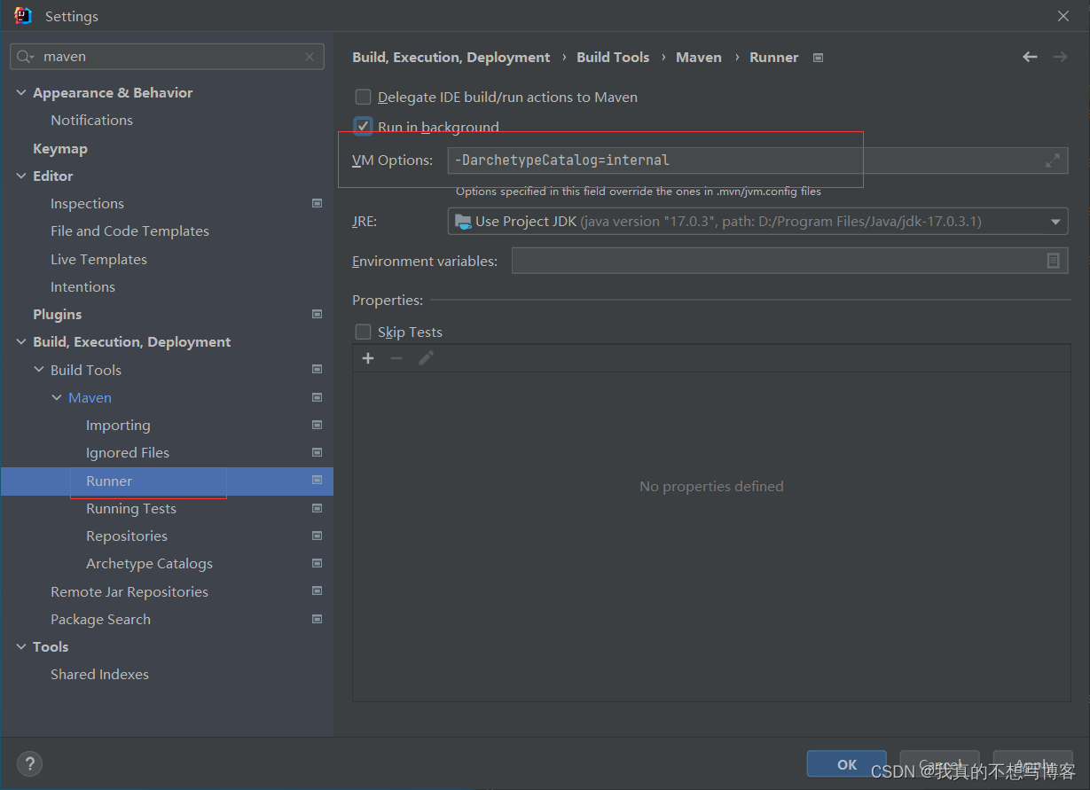
Task: Select the Runner tree item
Action: click(x=167, y=481)
